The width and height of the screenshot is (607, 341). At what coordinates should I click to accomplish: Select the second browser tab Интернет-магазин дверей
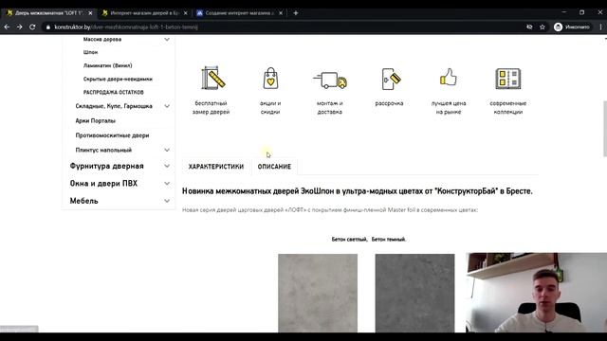tap(143, 13)
